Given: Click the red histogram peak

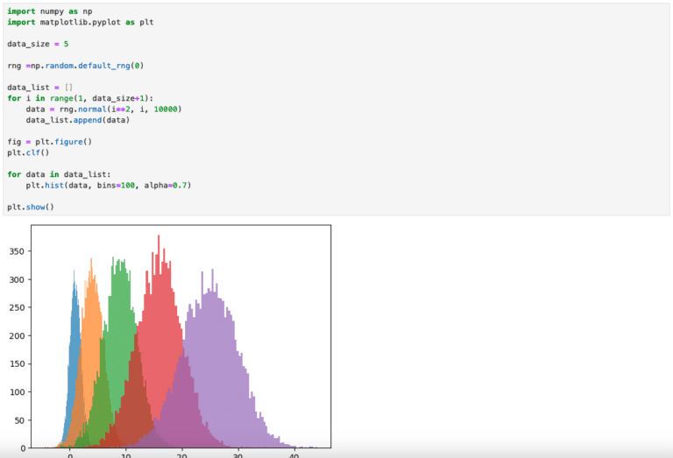Looking at the screenshot, I should pyautogui.click(x=159, y=241).
